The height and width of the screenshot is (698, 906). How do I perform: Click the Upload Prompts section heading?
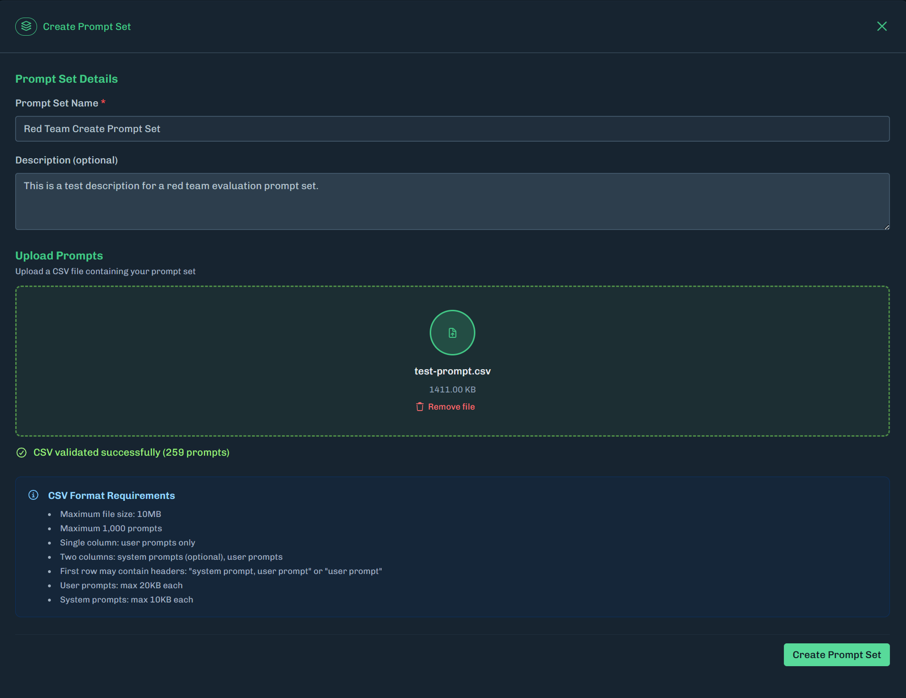tap(59, 256)
